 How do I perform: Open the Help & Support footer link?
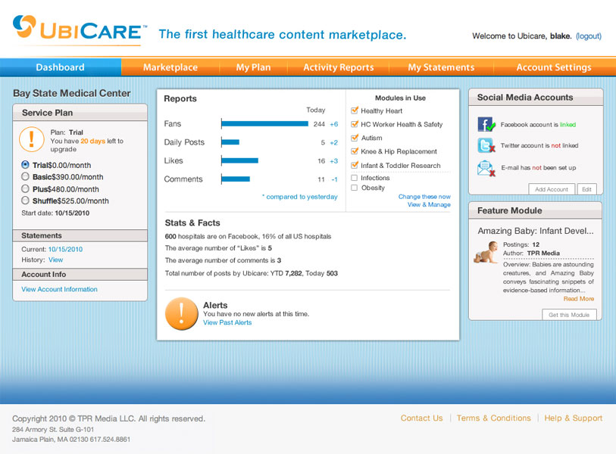click(573, 418)
